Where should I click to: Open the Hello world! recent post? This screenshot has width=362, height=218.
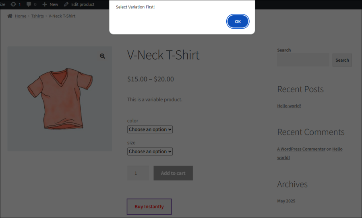point(289,106)
